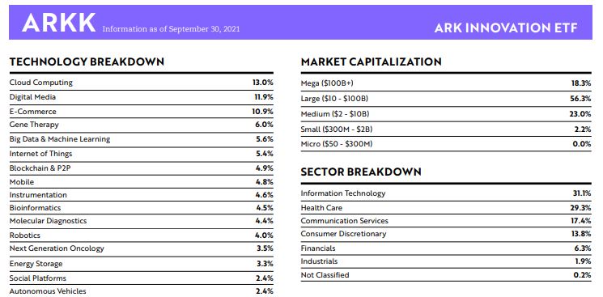
Task: Select the Micro ($50 - $300M) row
Action: pyautogui.click(x=446, y=144)
